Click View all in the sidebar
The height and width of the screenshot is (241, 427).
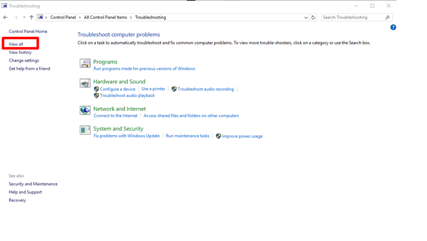click(16, 44)
